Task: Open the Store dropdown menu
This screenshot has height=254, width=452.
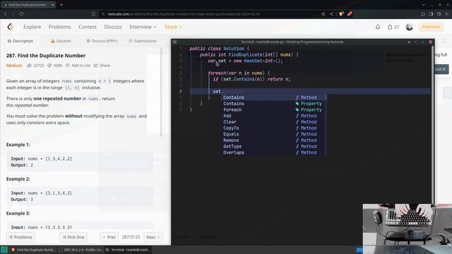Action: (173, 27)
